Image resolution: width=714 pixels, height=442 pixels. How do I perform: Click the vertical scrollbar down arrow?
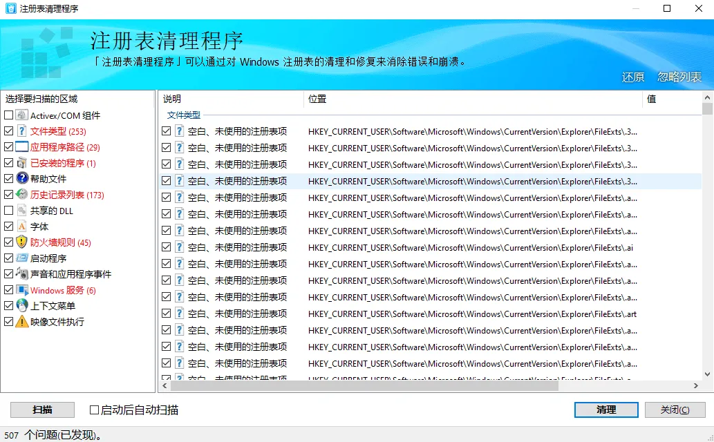tap(707, 374)
